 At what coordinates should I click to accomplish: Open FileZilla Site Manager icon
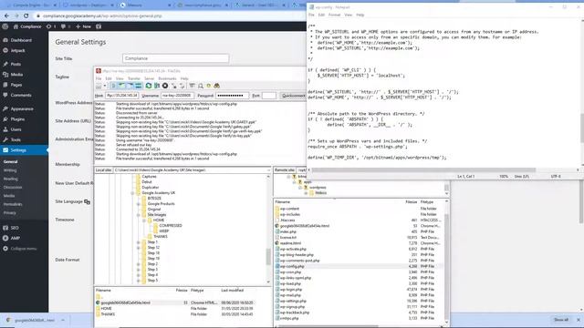coord(99,86)
